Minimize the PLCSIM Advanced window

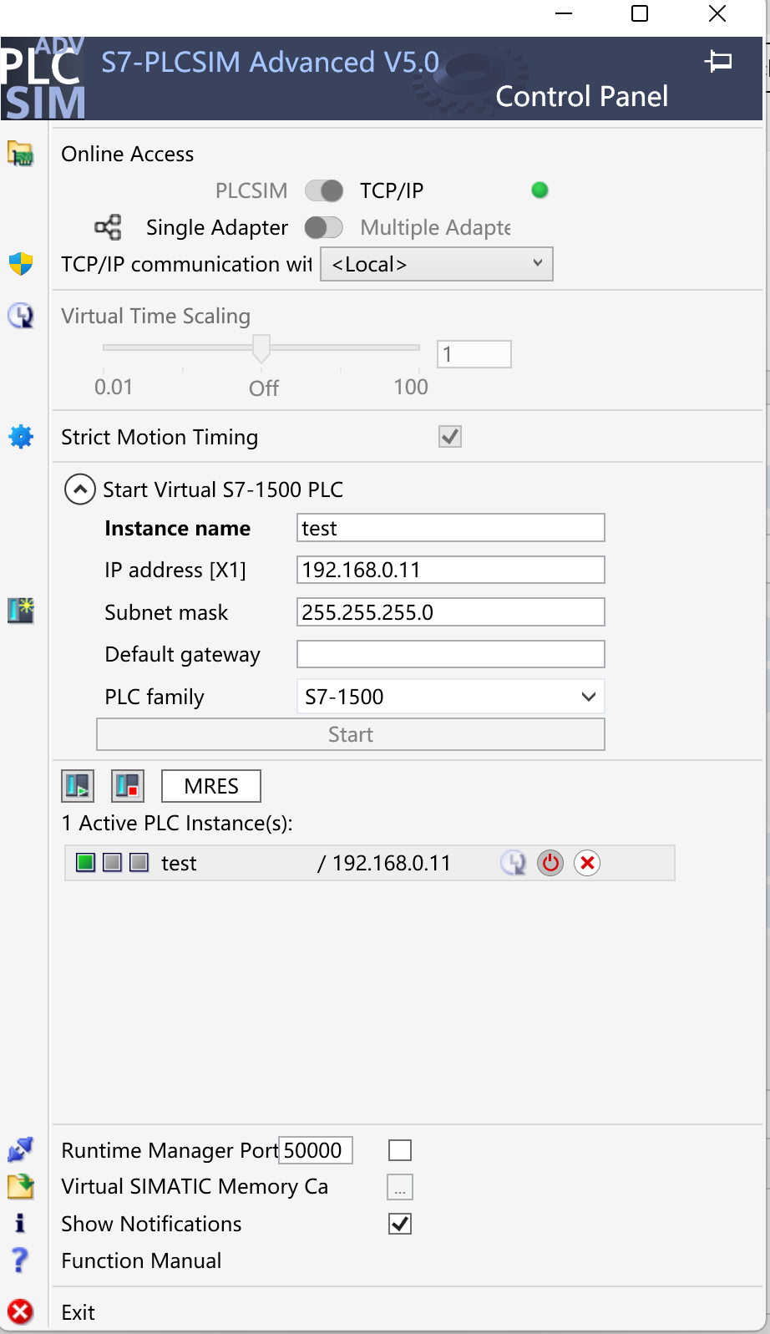564,13
